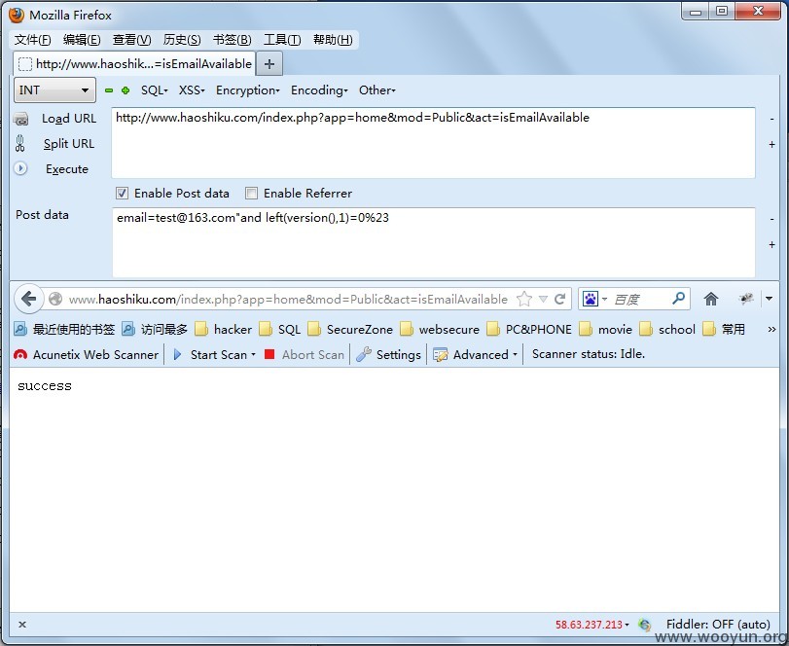Select the haoshiku isEmailAvailable tab
This screenshot has height=646, width=789.
134,64
